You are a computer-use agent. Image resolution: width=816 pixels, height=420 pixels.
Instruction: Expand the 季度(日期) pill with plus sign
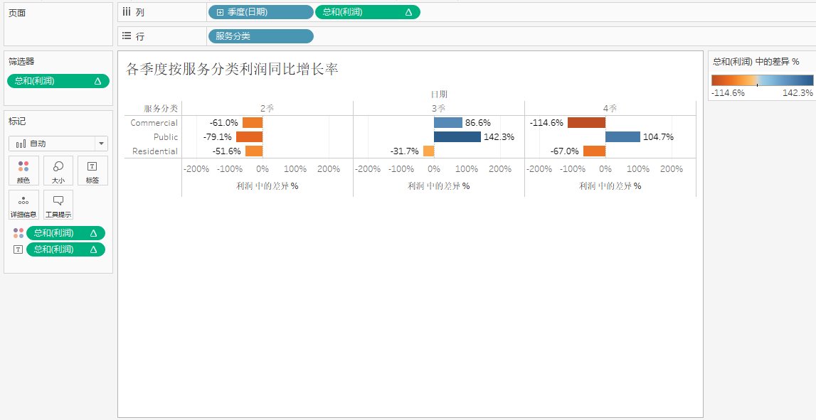coord(221,12)
